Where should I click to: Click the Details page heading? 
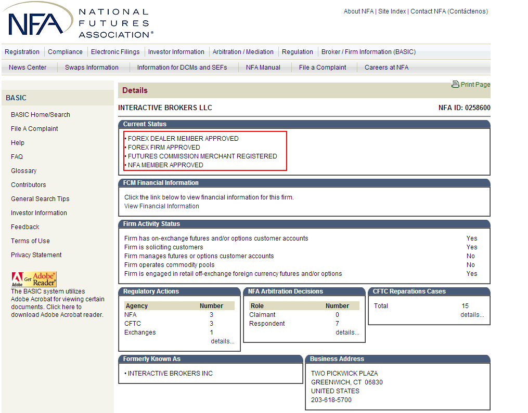[135, 90]
